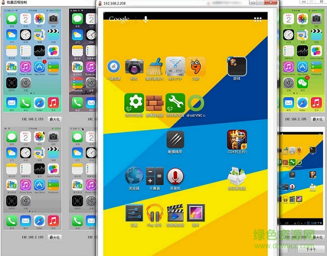Open the white box app manager icon
The height and width of the screenshot is (256, 327).
tap(237, 176)
